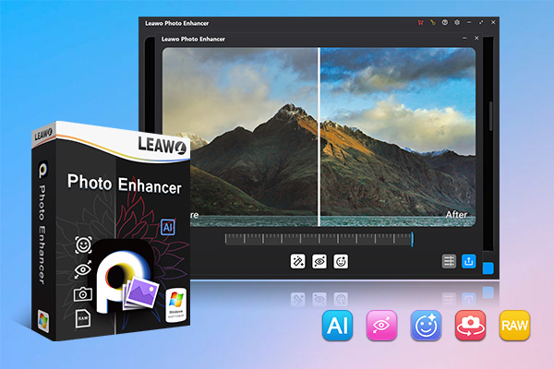Click the enhancement intensity ruler slider
This screenshot has height=369, width=554.
click(319, 239)
